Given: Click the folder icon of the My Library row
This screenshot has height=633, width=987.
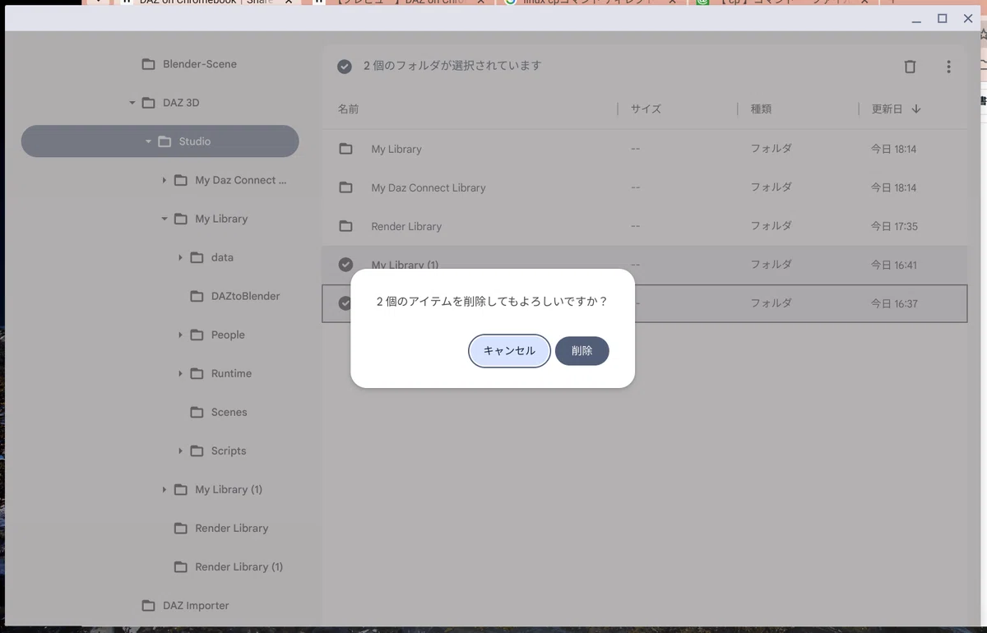Looking at the screenshot, I should (345, 149).
